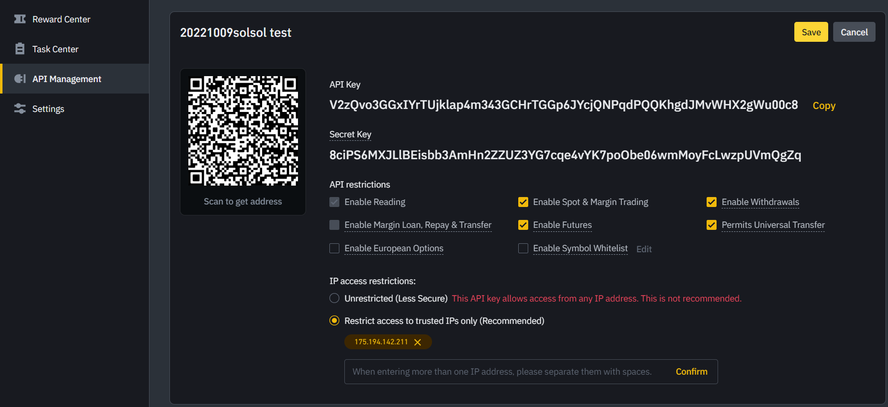Check Enable European Options box
Viewport: 888px width, 407px height.
point(334,248)
